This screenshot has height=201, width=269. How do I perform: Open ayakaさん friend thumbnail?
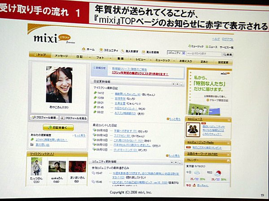[x=57, y=166]
